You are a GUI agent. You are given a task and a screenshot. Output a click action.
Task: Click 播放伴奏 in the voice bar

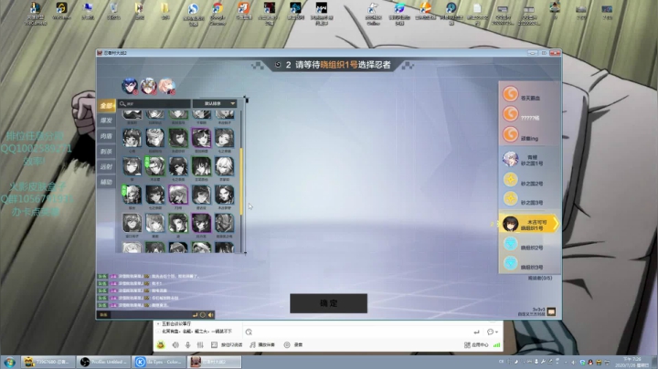[262, 344]
